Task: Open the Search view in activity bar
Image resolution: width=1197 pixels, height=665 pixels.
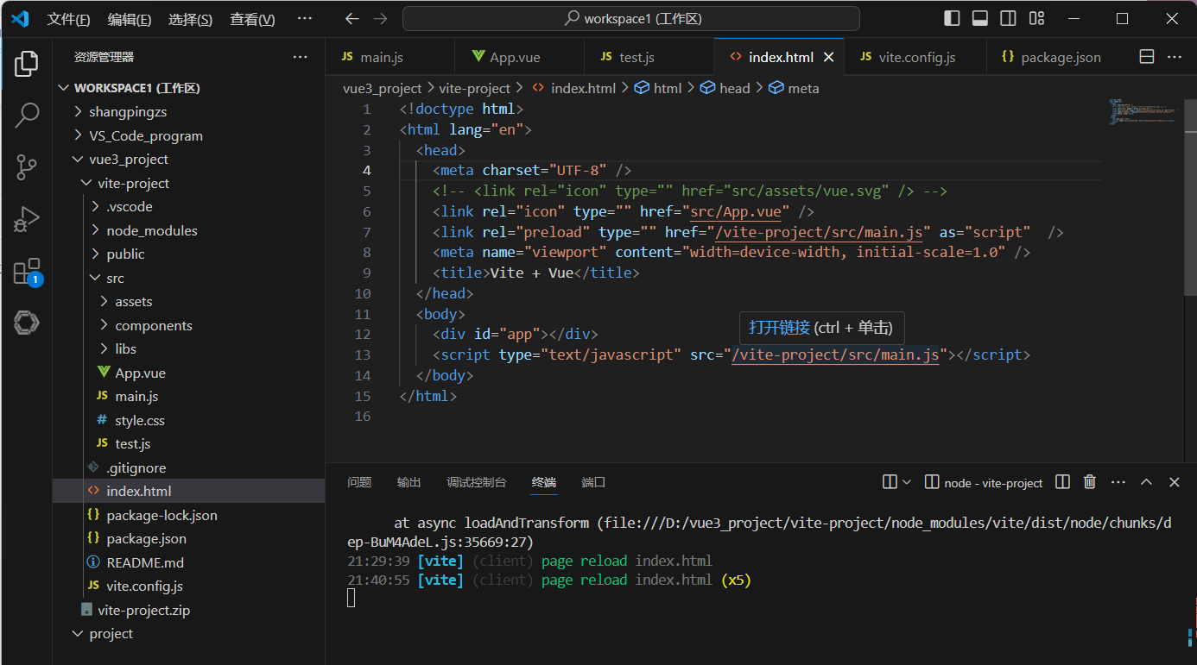Action: coord(27,115)
